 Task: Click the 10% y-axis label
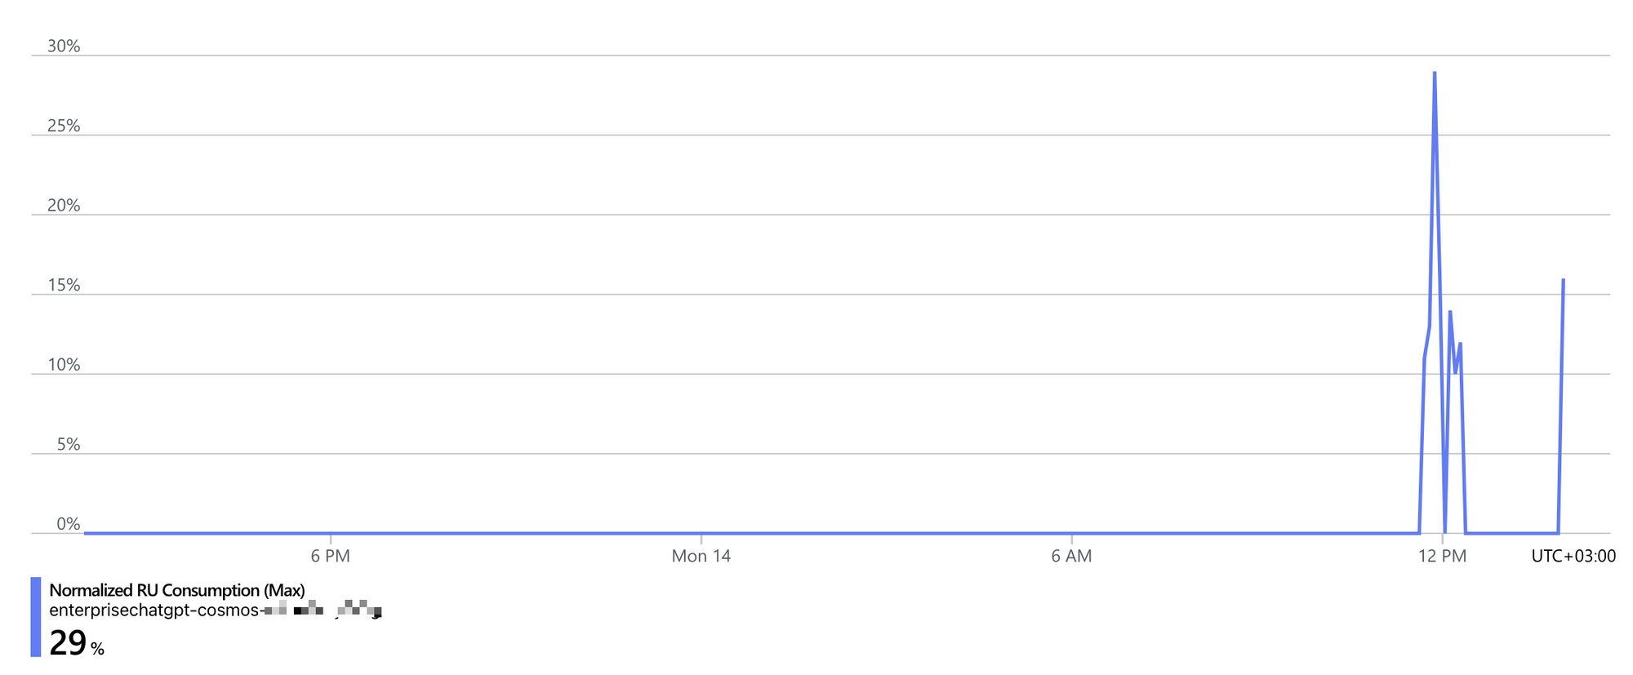[x=64, y=365]
